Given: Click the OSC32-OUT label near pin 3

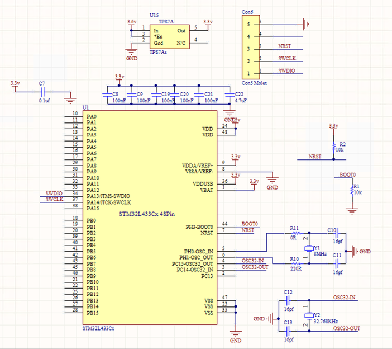Looking at the screenshot, I should pos(255,267).
